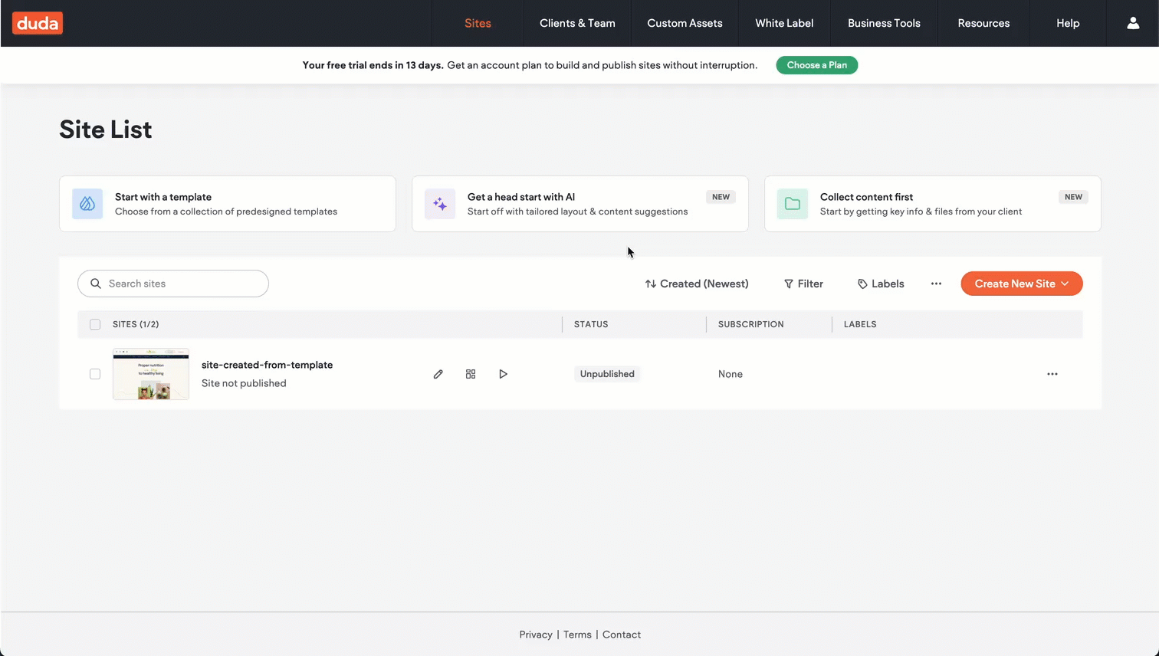
Task: Open the three-dot menu for site-created-from-template
Action: (x=1052, y=374)
